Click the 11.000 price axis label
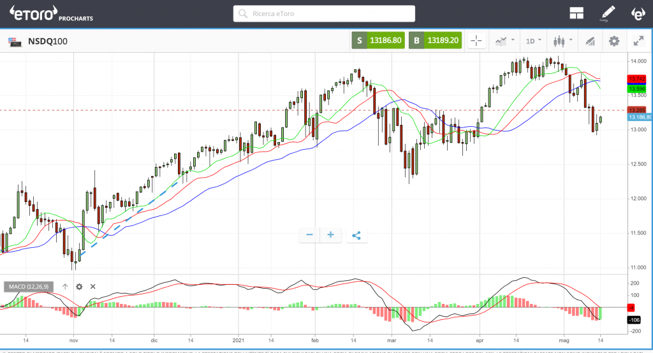 click(638, 267)
